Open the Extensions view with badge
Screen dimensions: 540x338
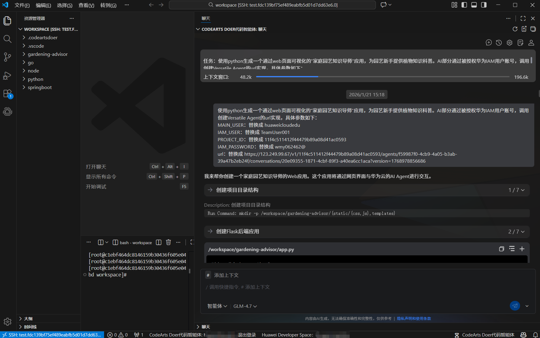8,94
